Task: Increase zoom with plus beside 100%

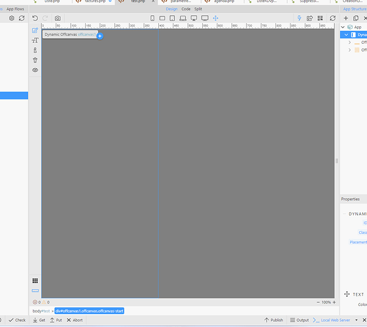Action: tap(334, 302)
